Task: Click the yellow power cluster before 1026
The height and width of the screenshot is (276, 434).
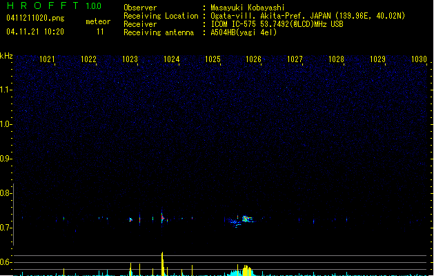Action: tap(247, 270)
